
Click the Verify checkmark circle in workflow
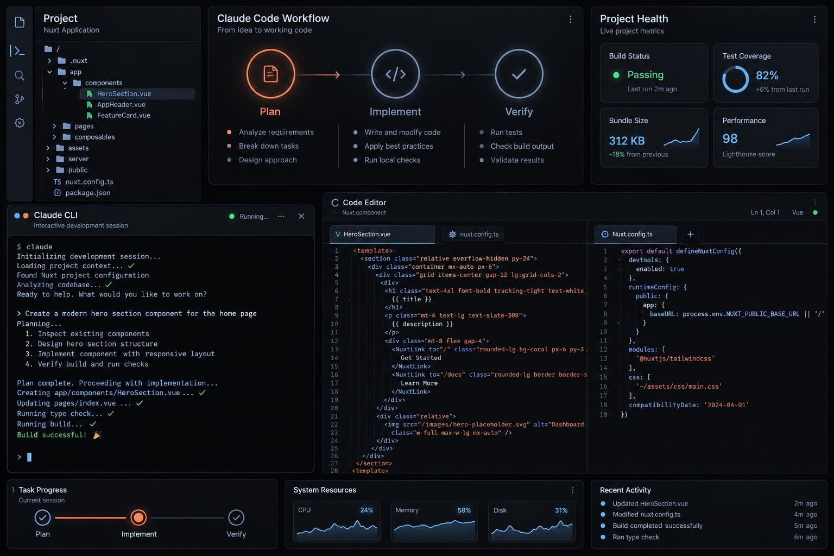(519, 74)
